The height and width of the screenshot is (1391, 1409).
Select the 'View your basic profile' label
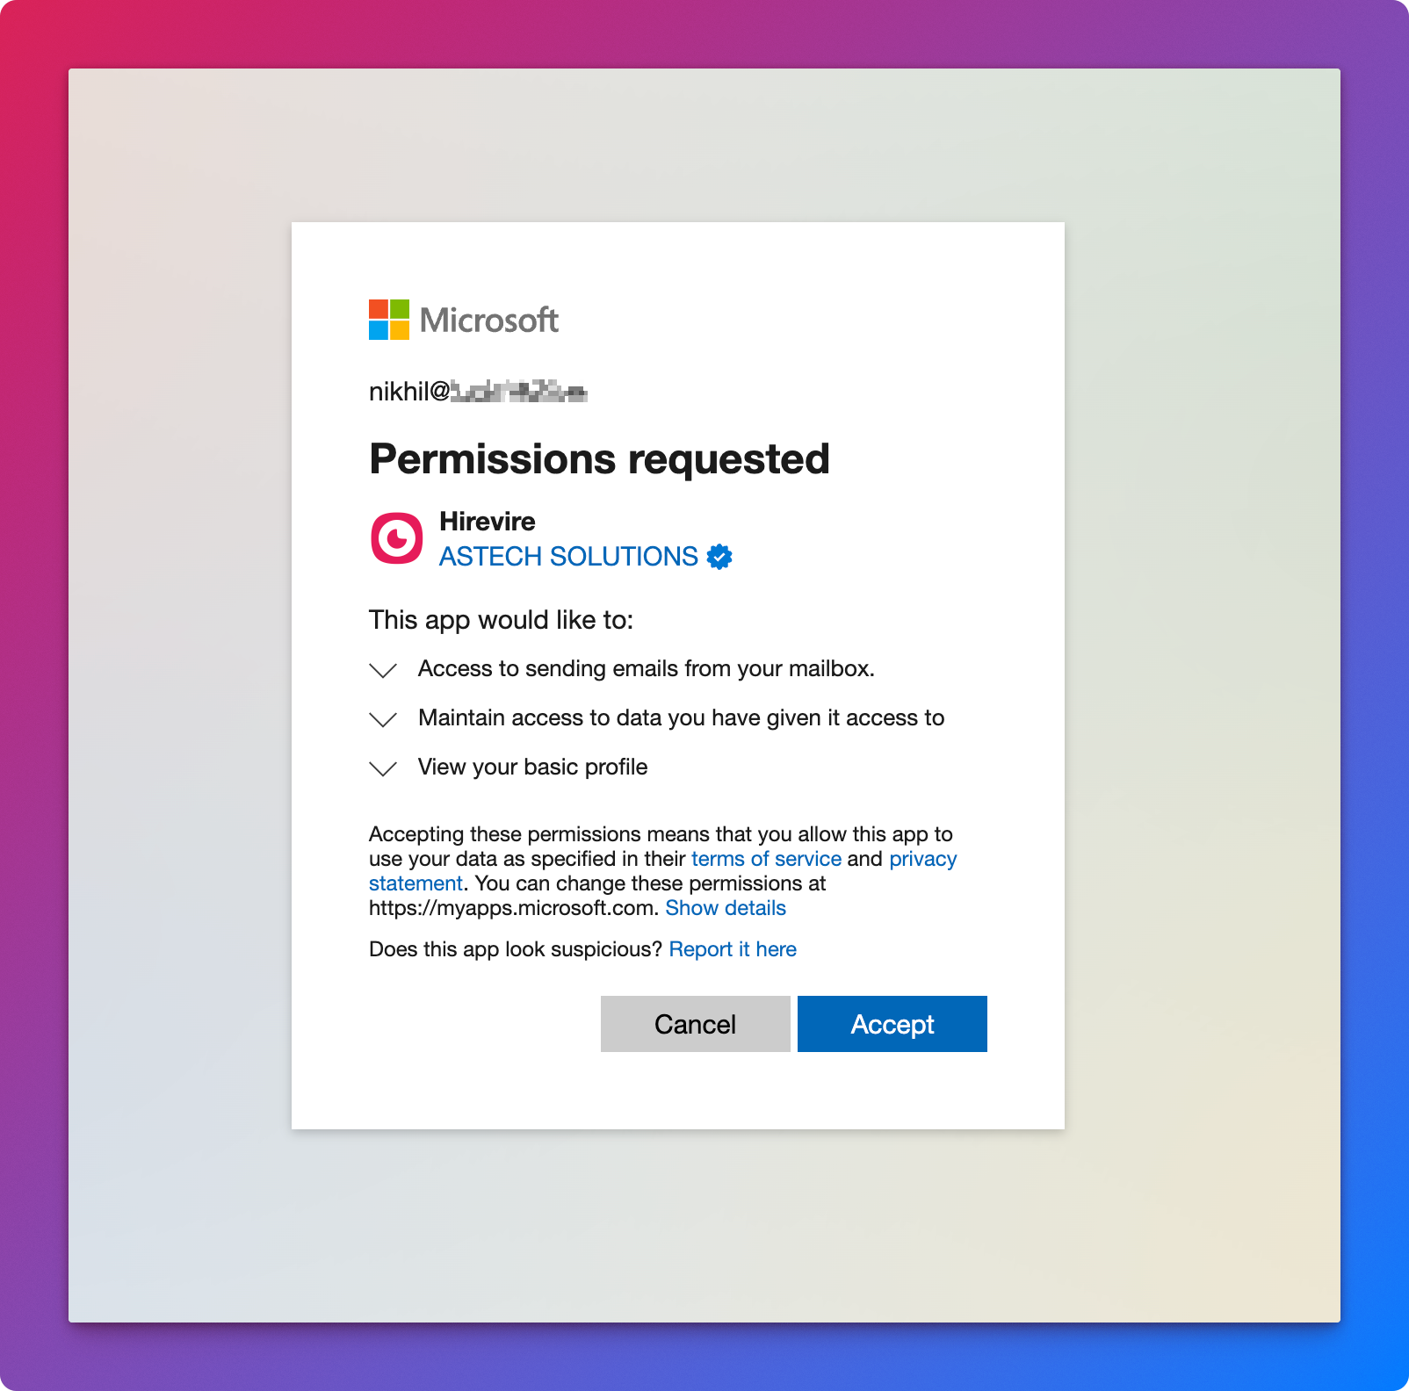(x=532, y=768)
